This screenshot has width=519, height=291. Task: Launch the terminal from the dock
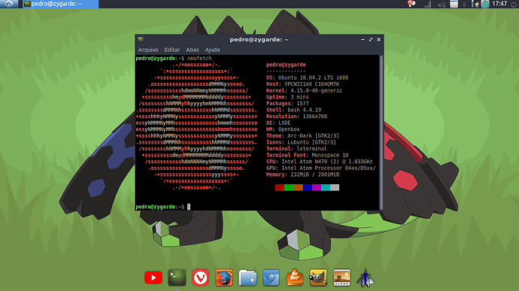(177, 277)
